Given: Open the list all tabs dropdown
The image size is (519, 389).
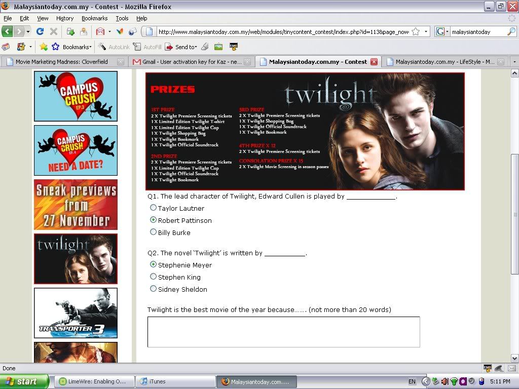Looking at the screenshot, I should 514,62.
